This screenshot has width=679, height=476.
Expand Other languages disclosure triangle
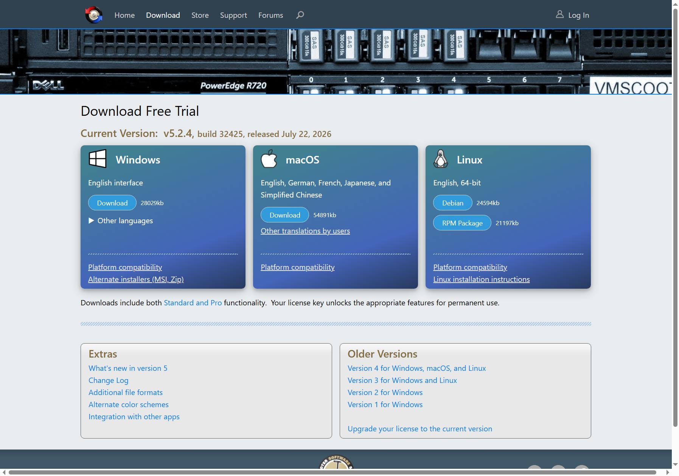coord(91,221)
